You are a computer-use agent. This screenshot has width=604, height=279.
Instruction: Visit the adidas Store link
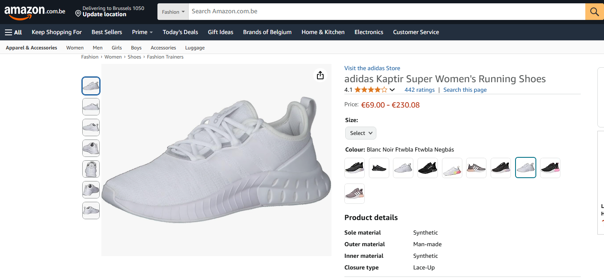tap(372, 68)
